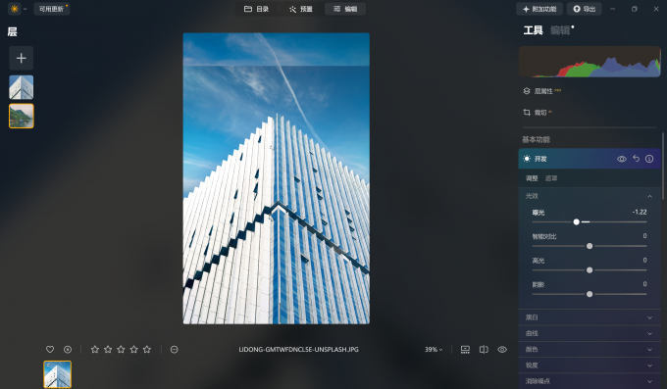
Task: Switch to the 目录 catalog tab
Action: [x=257, y=9]
